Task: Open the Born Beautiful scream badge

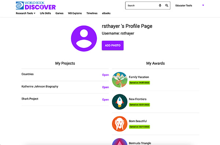Action: click(x=120, y=124)
